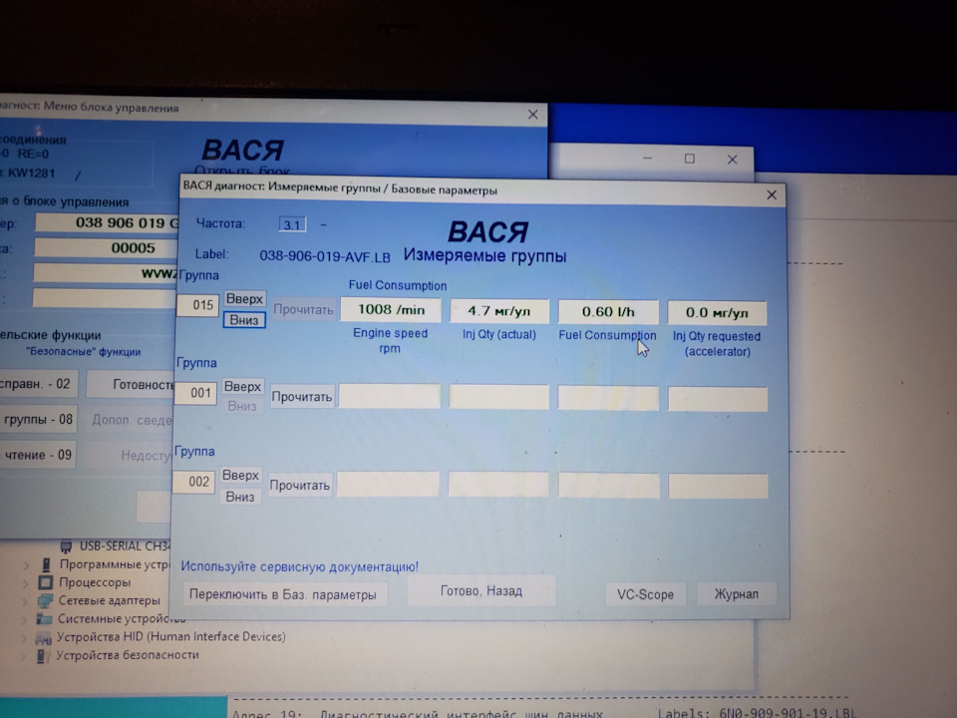Click справн. - 02 button in background window

tap(39, 384)
